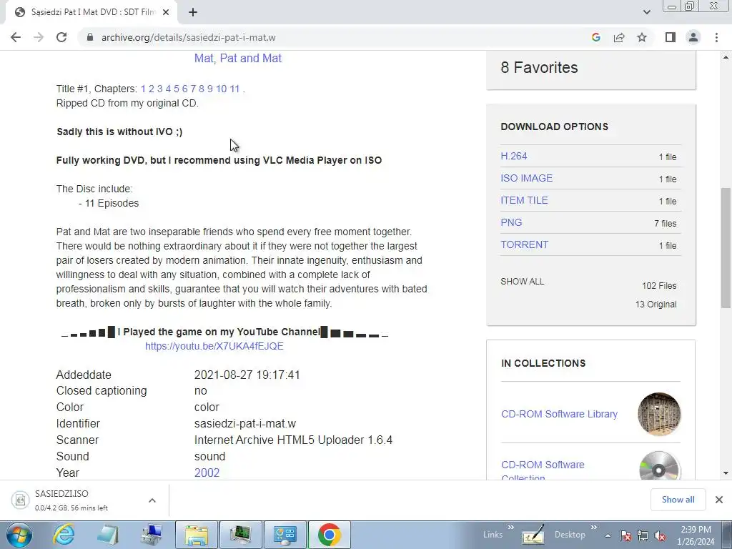Open the Chrome three-dot menu

(716, 37)
